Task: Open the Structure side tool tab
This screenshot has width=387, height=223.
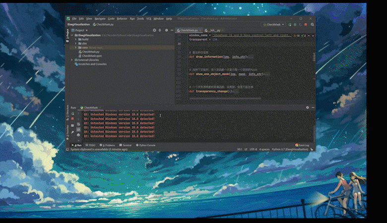Action: point(67,113)
